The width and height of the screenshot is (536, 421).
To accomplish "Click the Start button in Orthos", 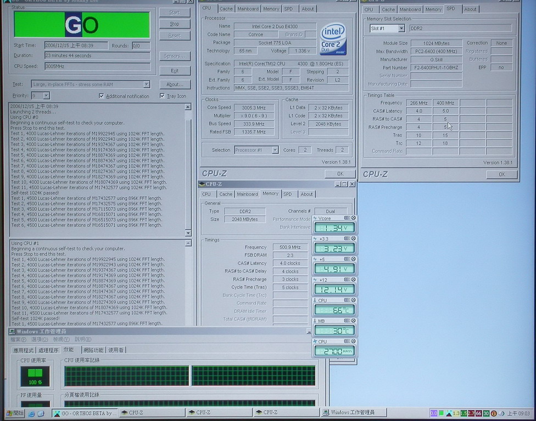I will pos(175,12).
